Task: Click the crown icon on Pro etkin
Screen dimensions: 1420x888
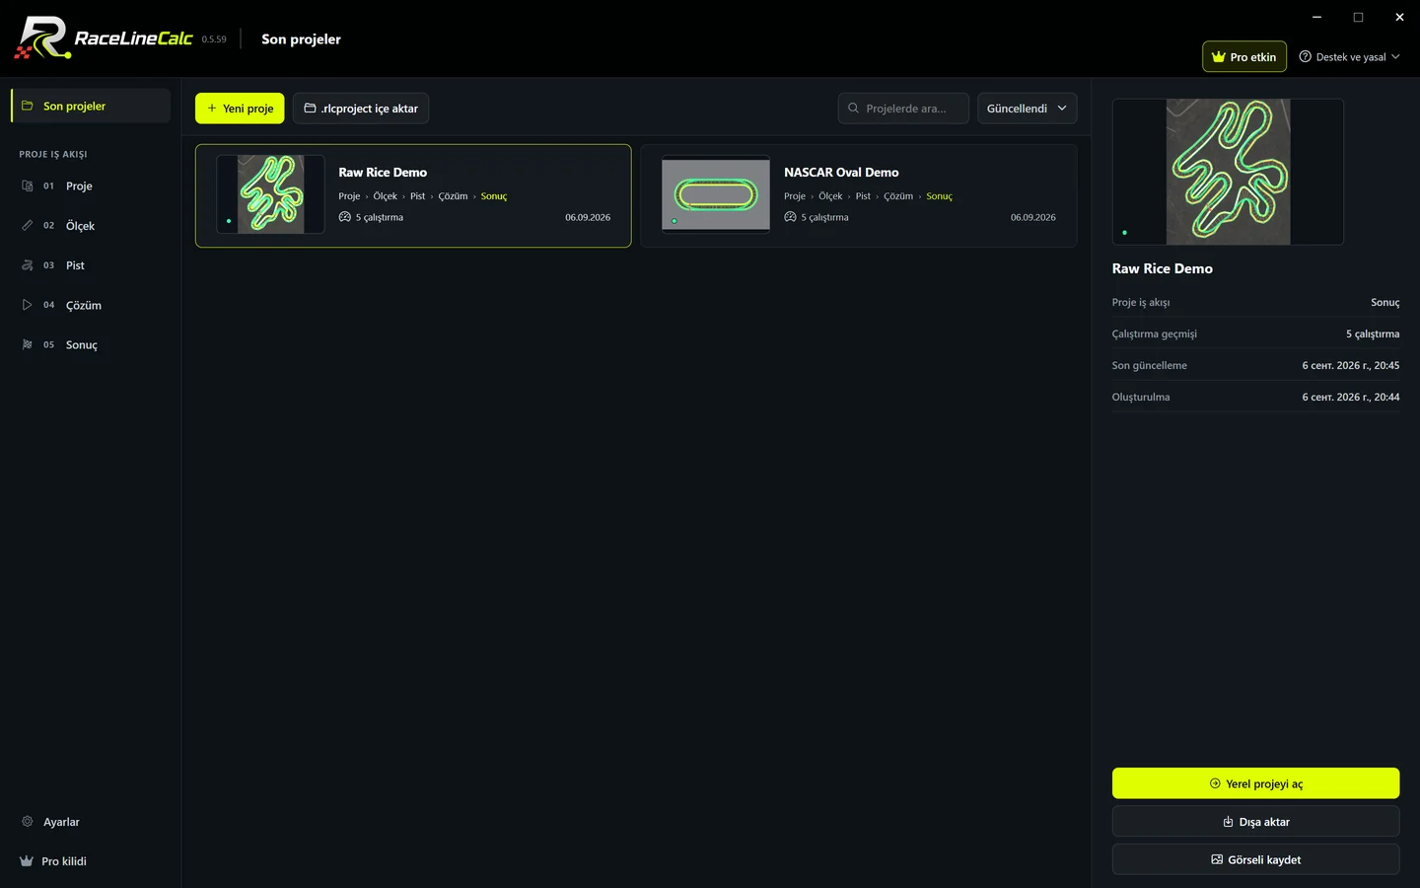Action: coord(1219,57)
